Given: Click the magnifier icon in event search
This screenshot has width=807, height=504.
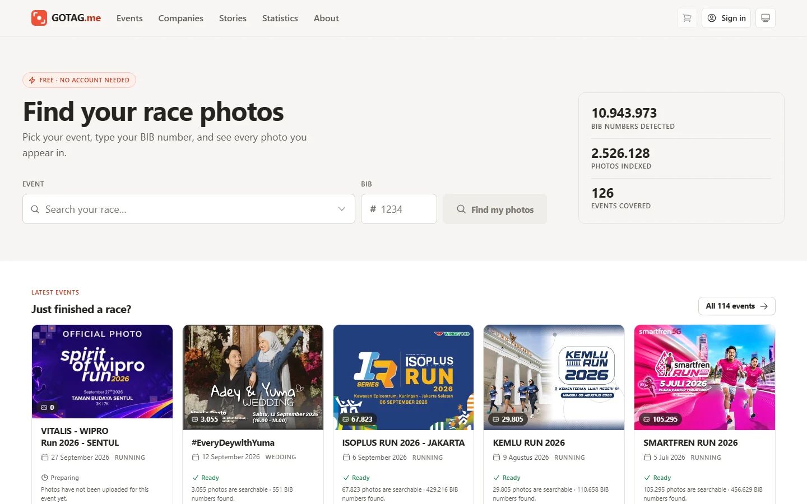Looking at the screenshot, I should (35, 209).
